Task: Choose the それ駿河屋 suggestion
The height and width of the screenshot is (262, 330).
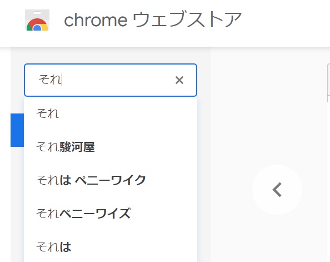Action: pos(111,147)
